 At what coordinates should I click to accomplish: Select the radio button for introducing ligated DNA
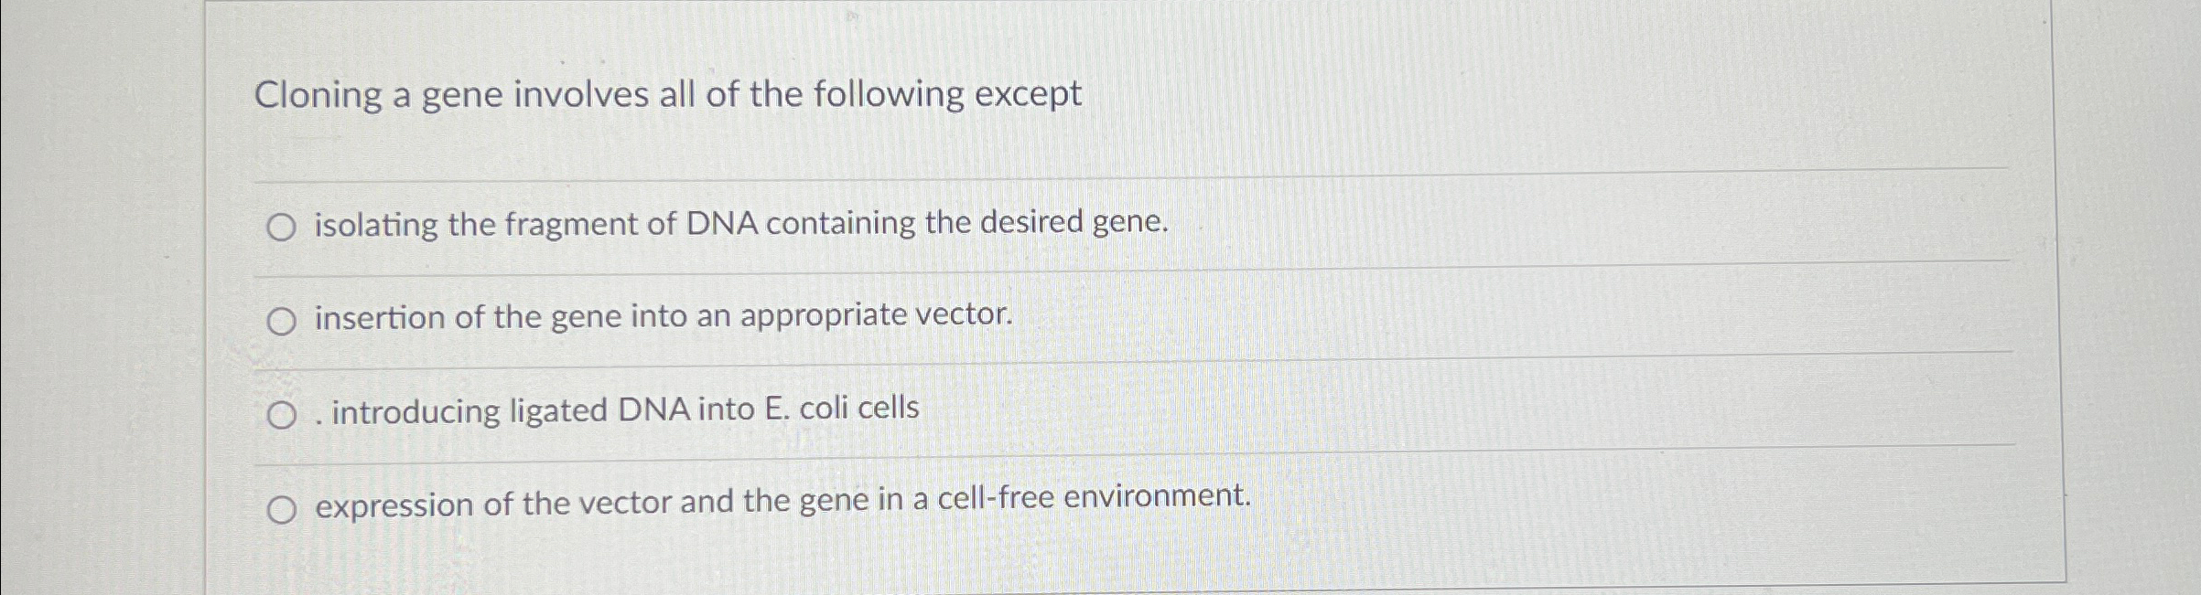pyautogui.click(x=284, y=414)
